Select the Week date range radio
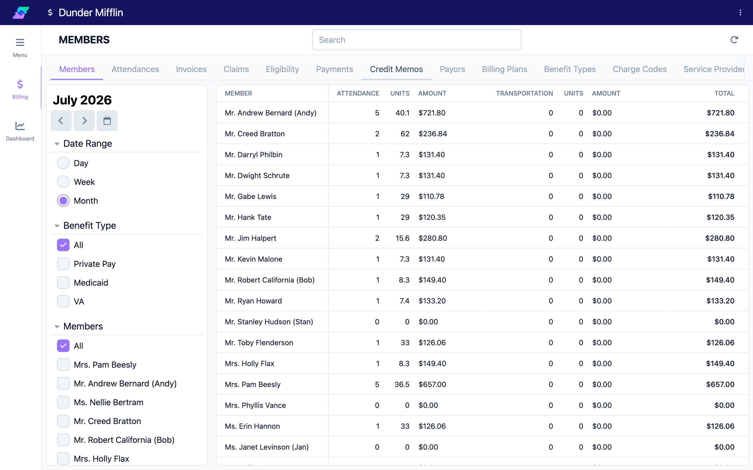 click(63, 182)
